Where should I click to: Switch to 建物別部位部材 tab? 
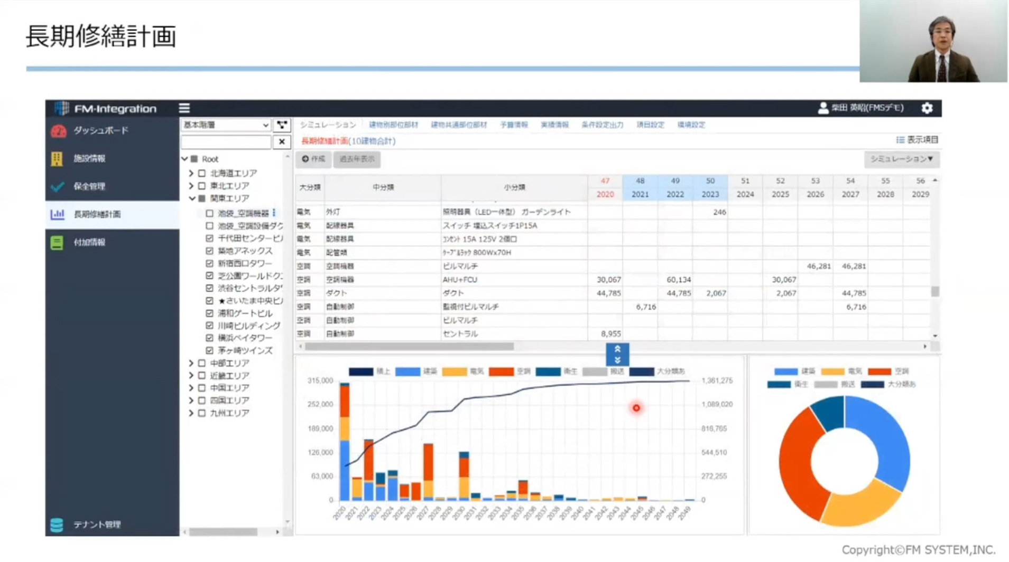(x=393, y=125)
